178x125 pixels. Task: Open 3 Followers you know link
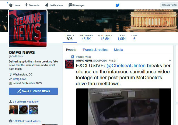[x=26, y=101]
